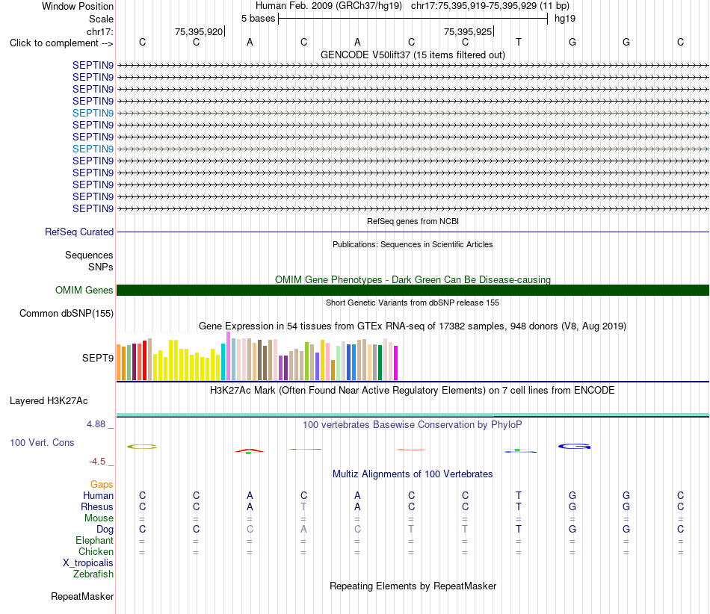
Task: Click the '5 bases' scale bar label
Action: 258,19
